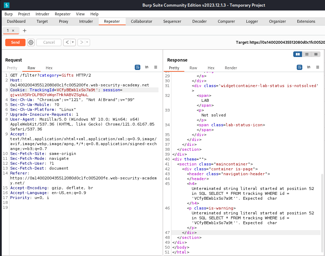
Task: Click the h4 SQL error message text
Action: pos(253,193)
